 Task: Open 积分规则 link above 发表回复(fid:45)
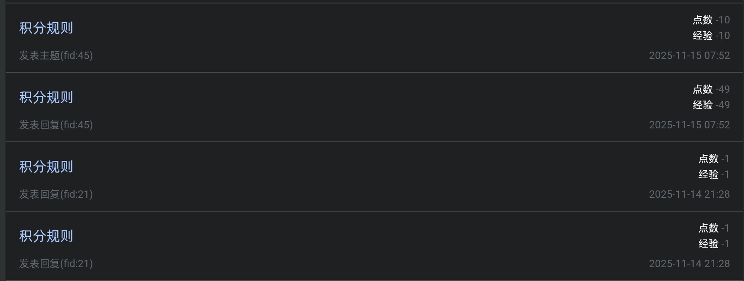(46, 98)
